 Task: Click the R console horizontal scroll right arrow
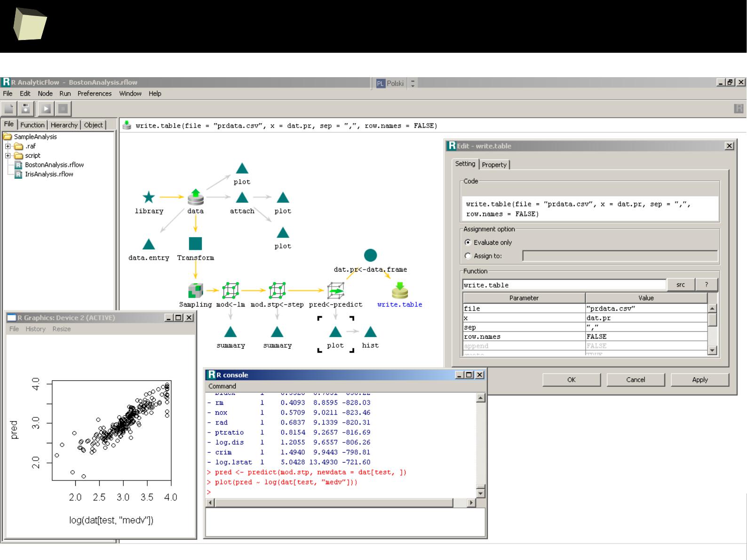(471, 503)
